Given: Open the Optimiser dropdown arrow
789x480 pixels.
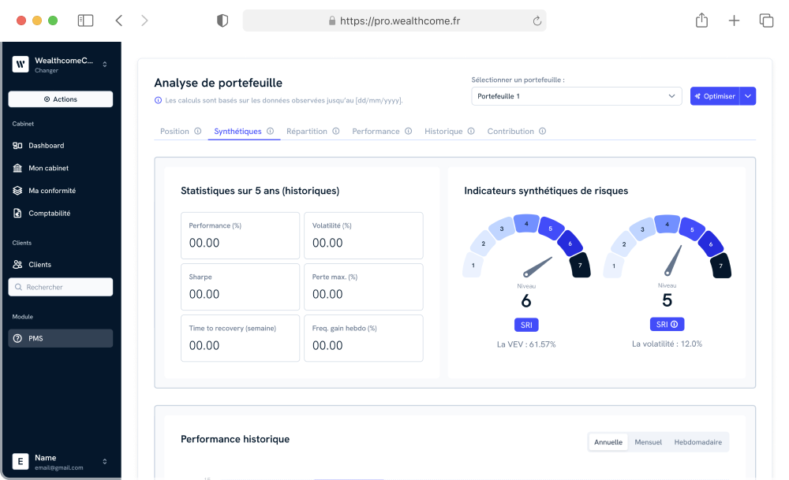Looking at the screenshot, I should point(748,96).
